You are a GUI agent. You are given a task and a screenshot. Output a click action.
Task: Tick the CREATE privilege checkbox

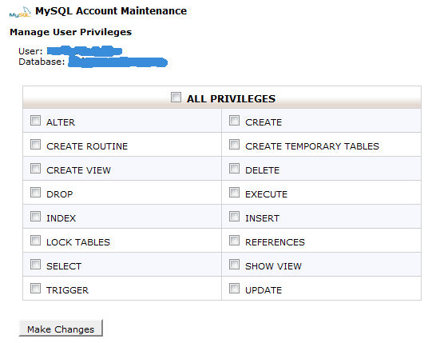point(234,121)
